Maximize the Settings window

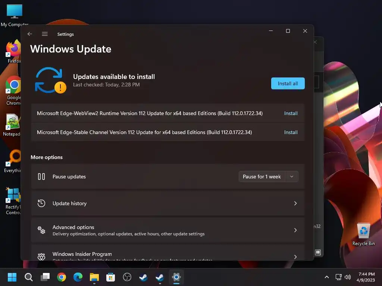pos(288,31)
